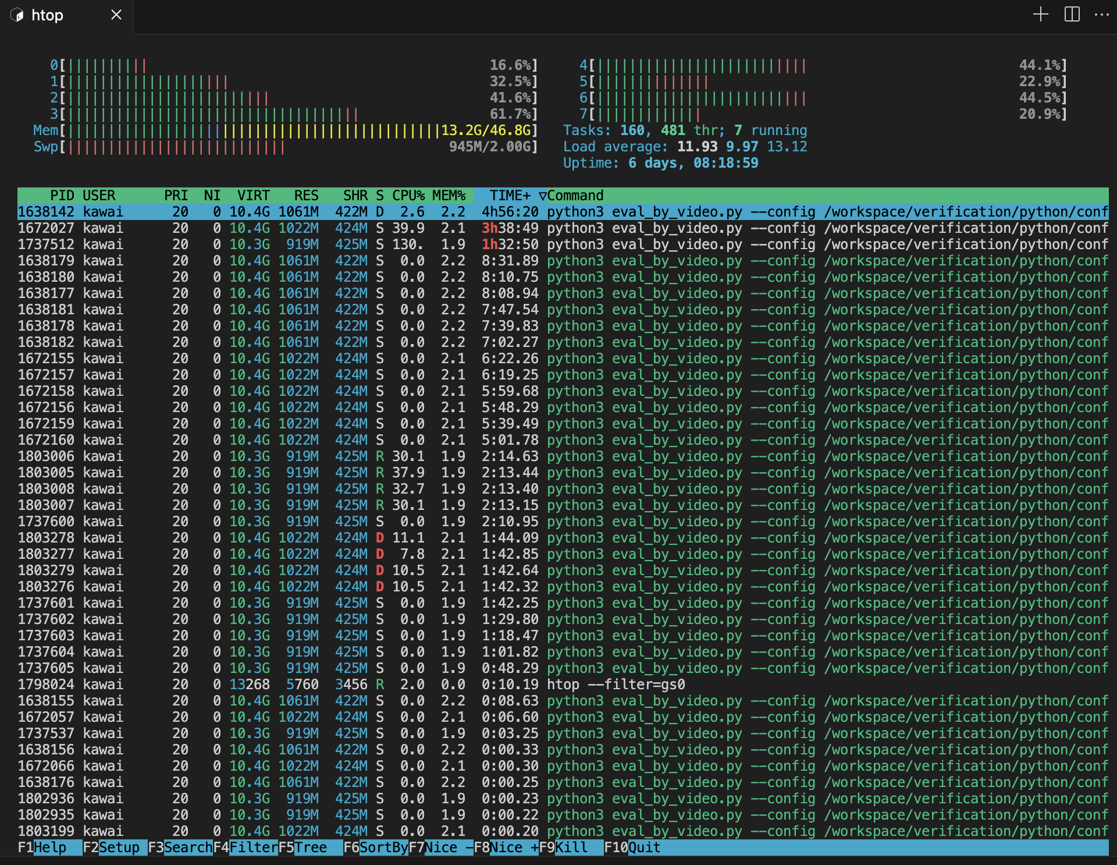Click the split terminal pane icon
1117x865 pixels.
tap(1072, 15)
